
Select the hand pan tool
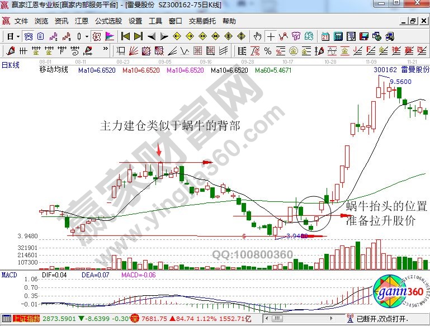[x=257, y=36]
